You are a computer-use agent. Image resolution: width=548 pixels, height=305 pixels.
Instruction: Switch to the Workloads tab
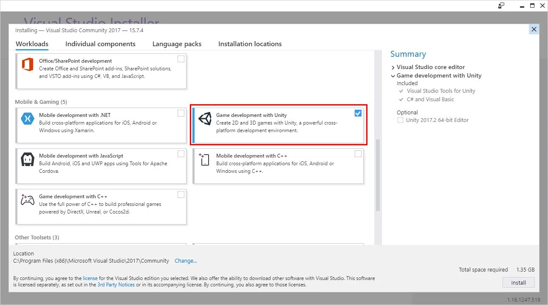pos(32,44)
